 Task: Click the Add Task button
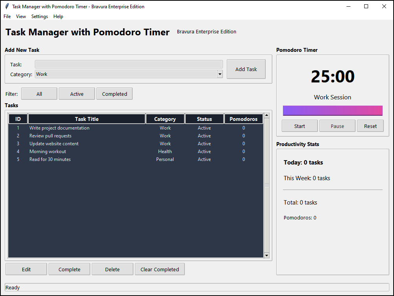click(246, 69)
